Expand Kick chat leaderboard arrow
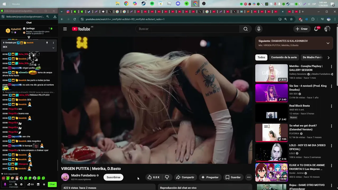Screen dimensions: 338x190 pos(29,37)
